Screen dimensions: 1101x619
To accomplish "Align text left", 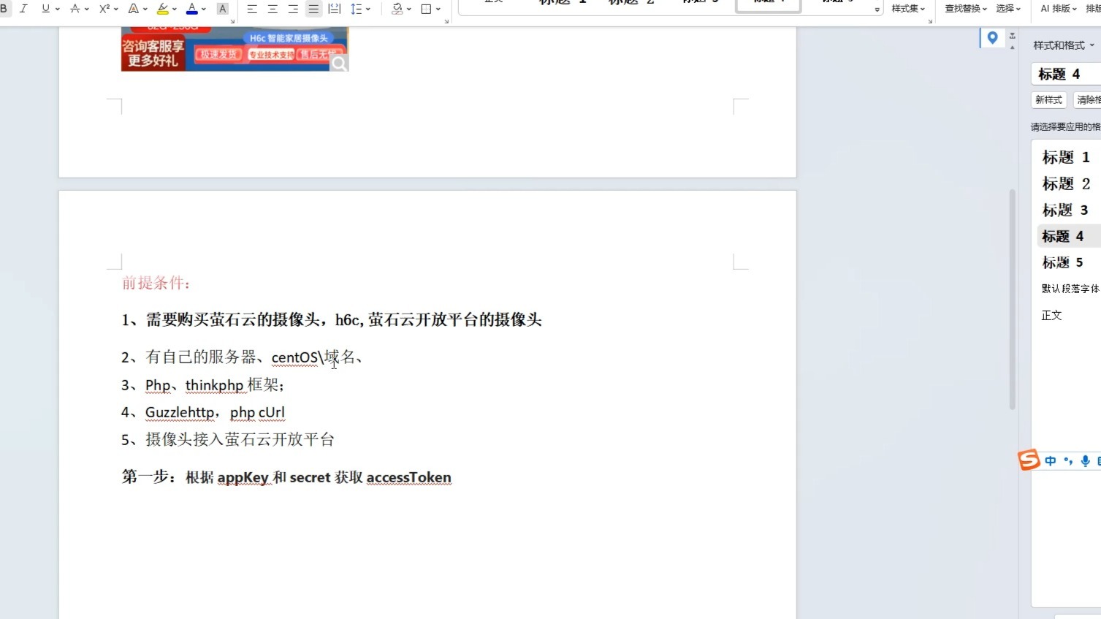I will (x=252, y=9).
